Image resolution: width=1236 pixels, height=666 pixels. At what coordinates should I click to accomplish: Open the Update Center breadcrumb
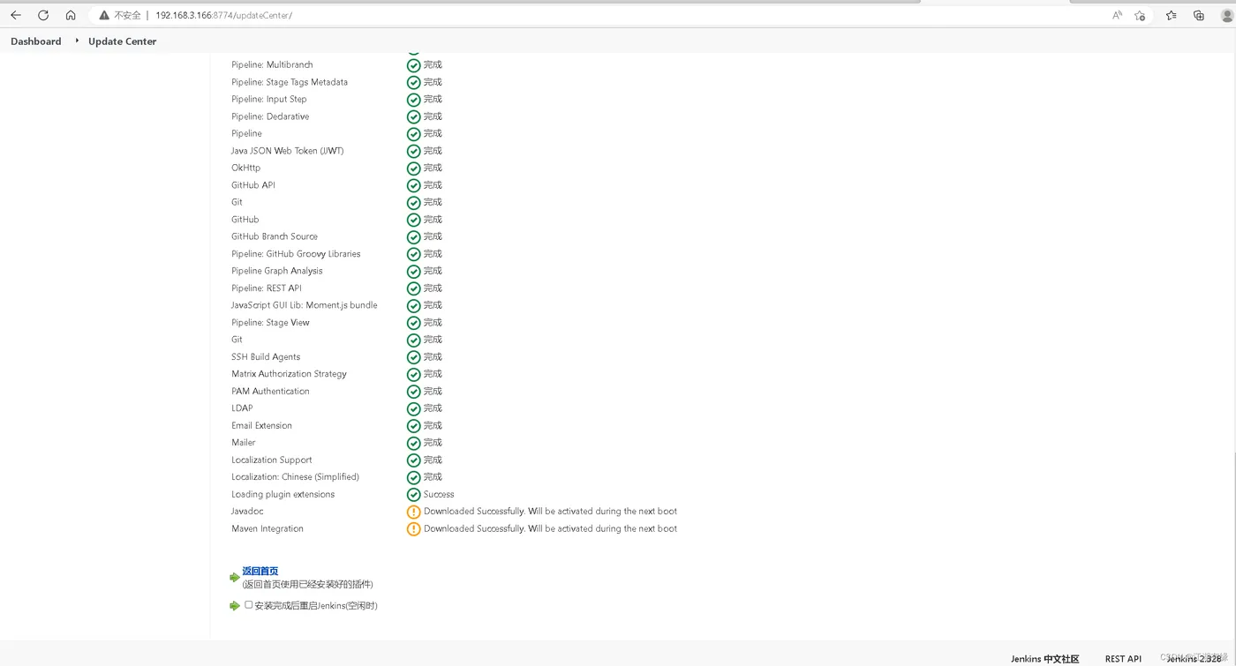pos(123,41)
